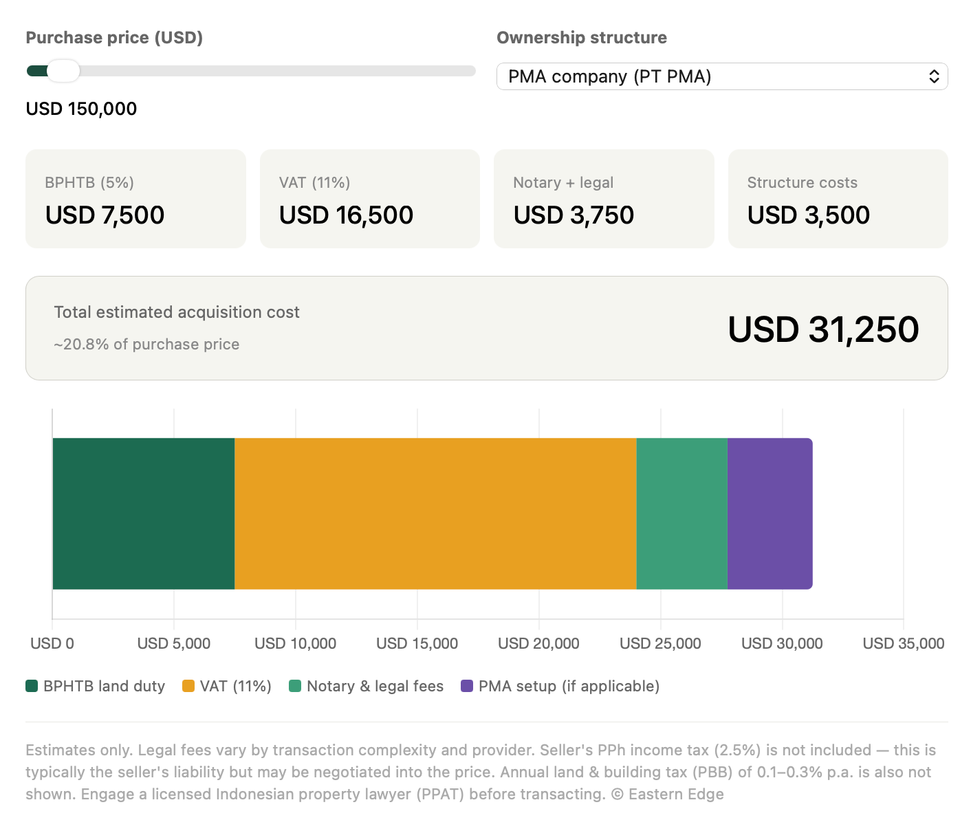Click the Notary + legal cost card
The height and width of the screenshot is (820, 971).
(x=604, y=199)
